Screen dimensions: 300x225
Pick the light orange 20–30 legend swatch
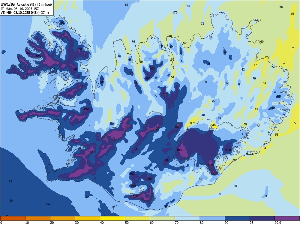click(63, 218)
